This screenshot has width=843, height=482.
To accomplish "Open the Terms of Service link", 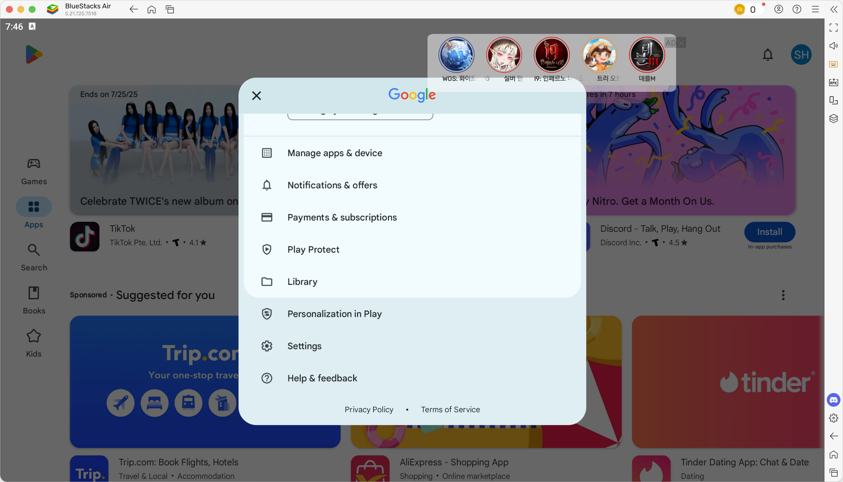I will click(450, 410).
